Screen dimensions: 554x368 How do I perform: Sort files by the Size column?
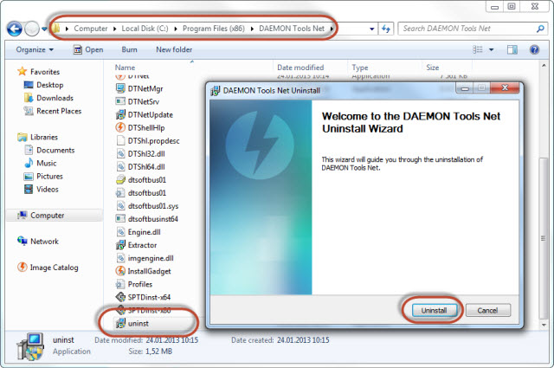(433, 68)
